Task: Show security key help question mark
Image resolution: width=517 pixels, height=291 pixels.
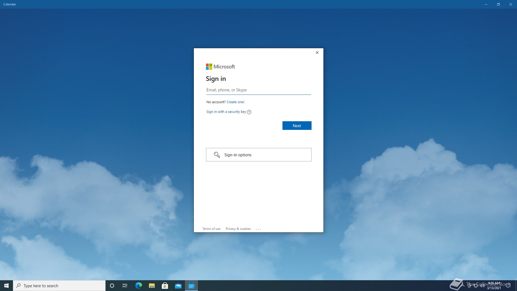Action: [x=249, y=112]
